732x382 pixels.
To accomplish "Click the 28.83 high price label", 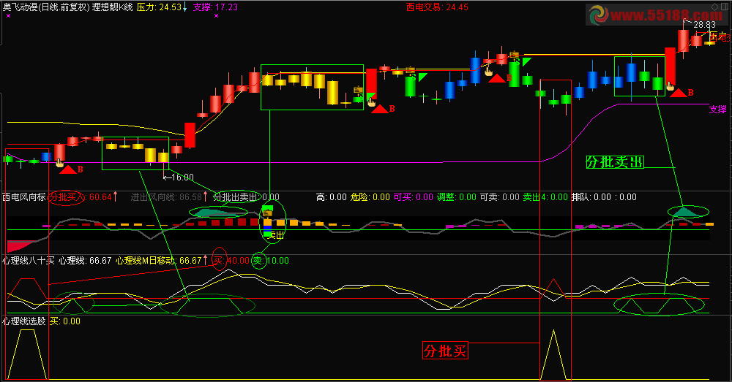I will point(704,25).
